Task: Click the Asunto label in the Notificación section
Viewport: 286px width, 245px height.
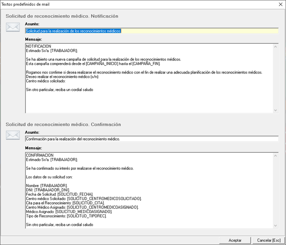Action: (32, 24)
